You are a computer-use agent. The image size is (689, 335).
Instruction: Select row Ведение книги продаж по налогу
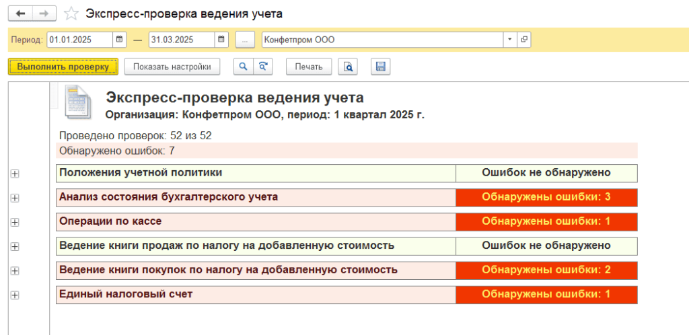tap(256, 246)
